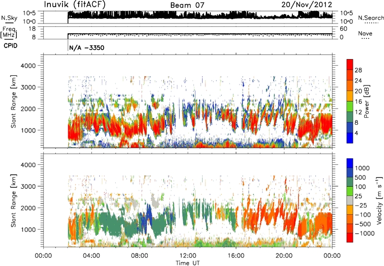Click the 'Beam 07' heading
Viewport: 384px width, 266px height.
187,5
